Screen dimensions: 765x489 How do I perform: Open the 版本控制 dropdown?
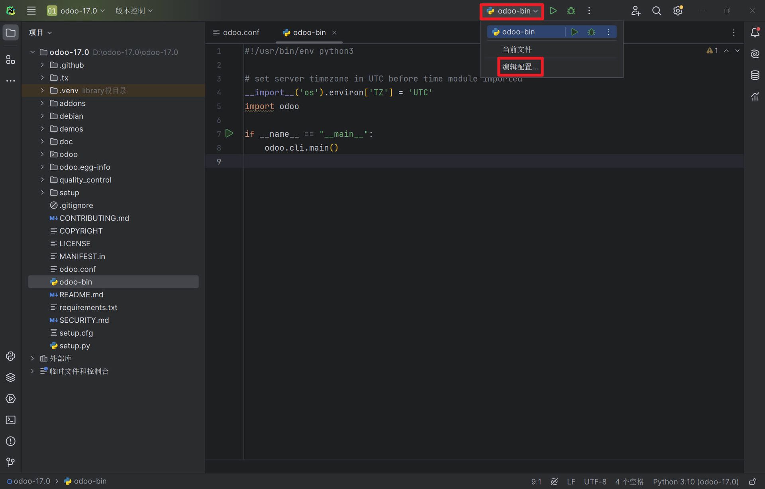(x=134, y=11)
